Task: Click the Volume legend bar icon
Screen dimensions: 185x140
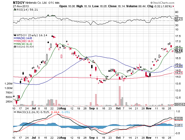Action: coord(15,47)
